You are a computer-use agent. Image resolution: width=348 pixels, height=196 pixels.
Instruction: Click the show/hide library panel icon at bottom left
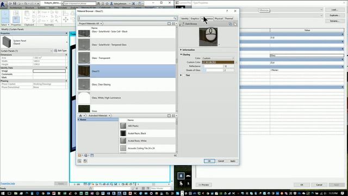[x=79, y=161]
